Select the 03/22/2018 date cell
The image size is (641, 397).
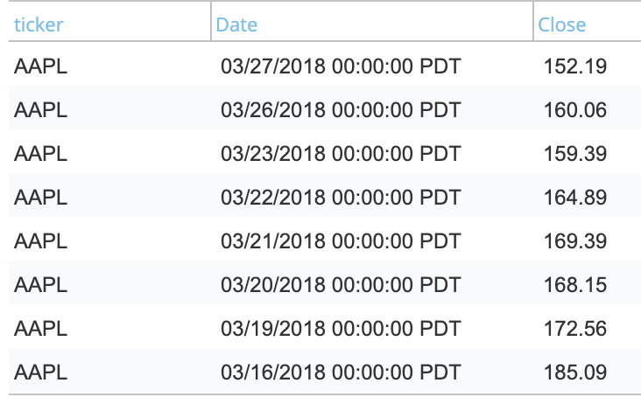pyautogui.click(x=340, y=197)
